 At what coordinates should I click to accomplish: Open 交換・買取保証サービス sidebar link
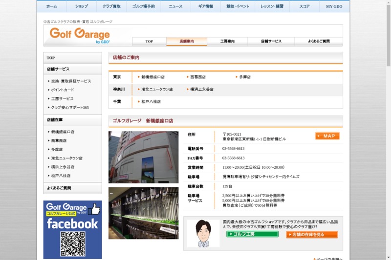click(71, 81)
